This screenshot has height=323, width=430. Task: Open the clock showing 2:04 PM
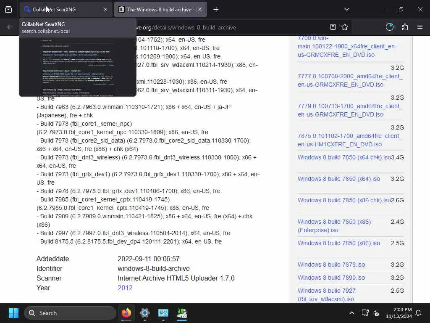pos(399,313)
